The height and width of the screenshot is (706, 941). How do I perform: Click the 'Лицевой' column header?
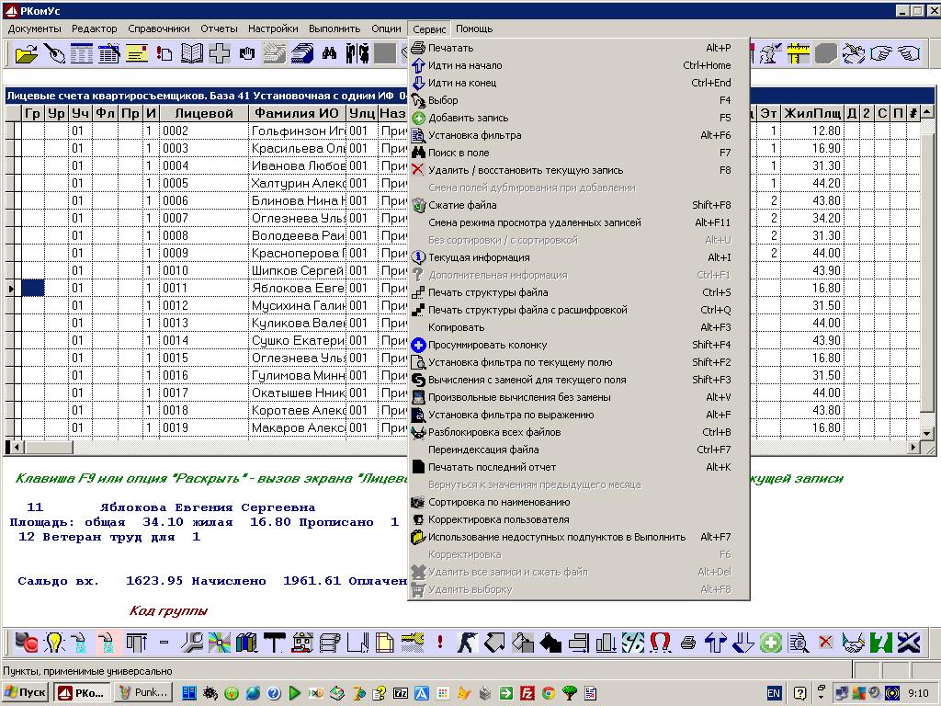point(203,114)
